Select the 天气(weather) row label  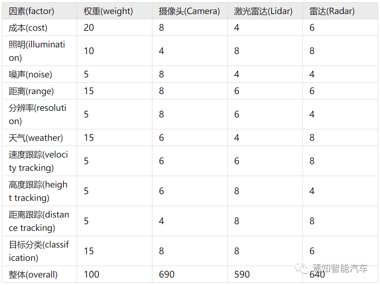[x=36, y=137]
